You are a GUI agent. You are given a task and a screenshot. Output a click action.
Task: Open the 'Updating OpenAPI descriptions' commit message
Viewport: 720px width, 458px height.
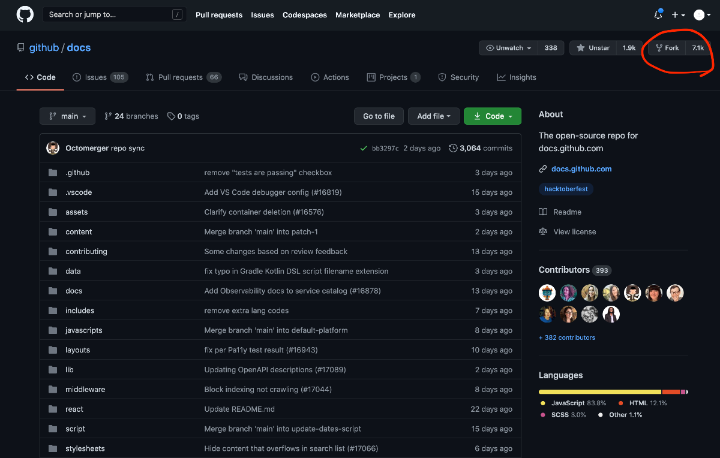tap(275, 370)
